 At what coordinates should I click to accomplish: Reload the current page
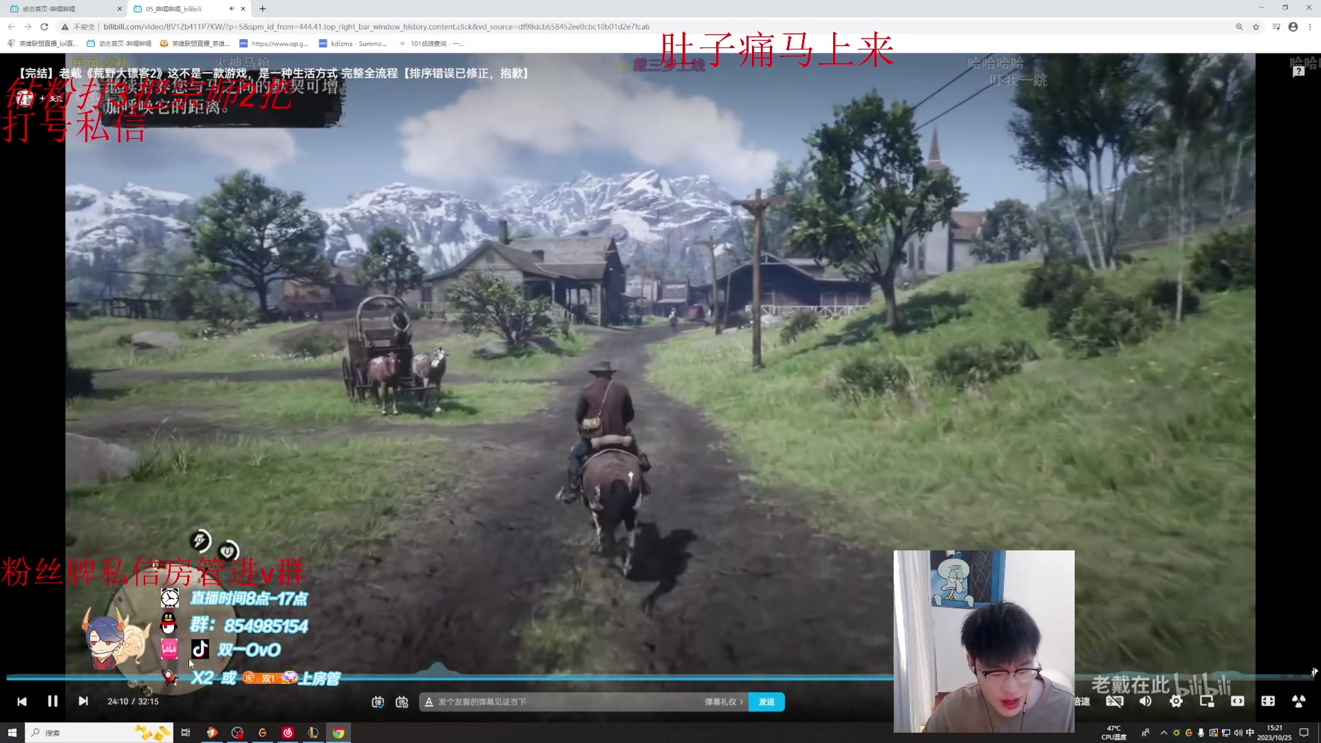coord(44,27)
